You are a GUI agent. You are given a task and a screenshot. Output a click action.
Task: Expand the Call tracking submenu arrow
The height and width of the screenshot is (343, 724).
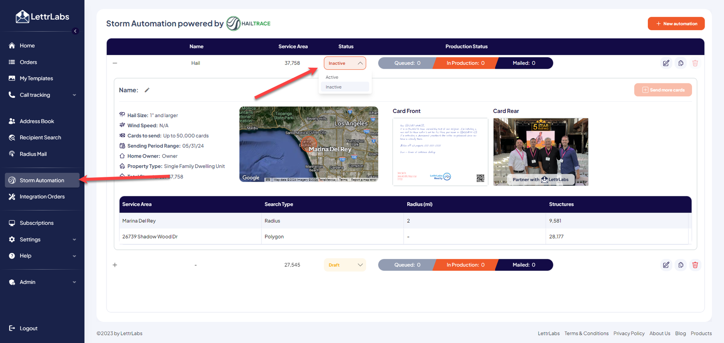pyautogui.click(x=74, y=95)
